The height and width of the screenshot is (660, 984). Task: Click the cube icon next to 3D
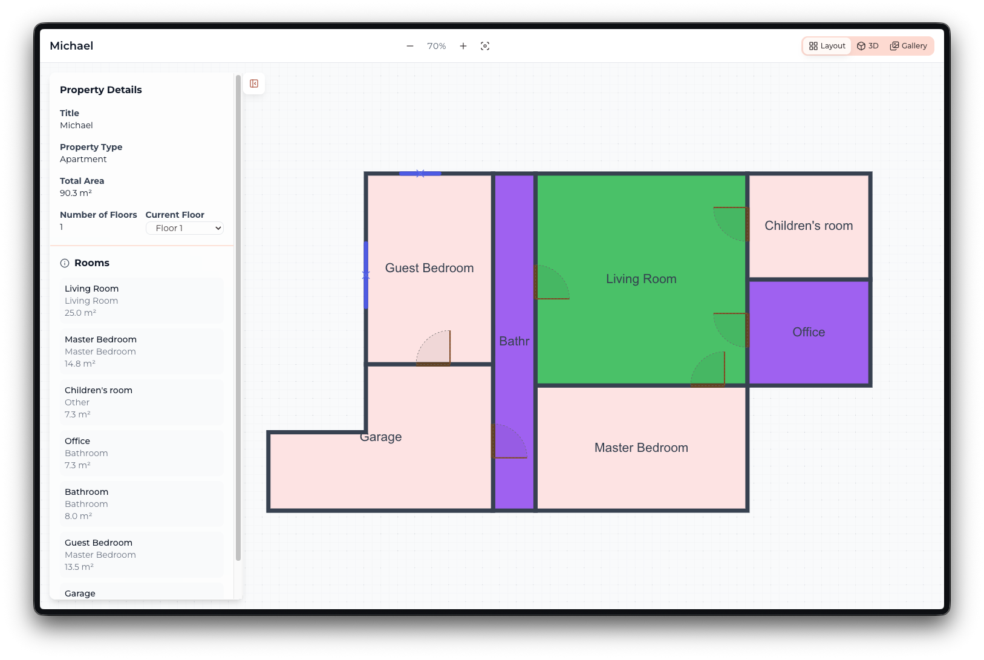coord(862,45)
